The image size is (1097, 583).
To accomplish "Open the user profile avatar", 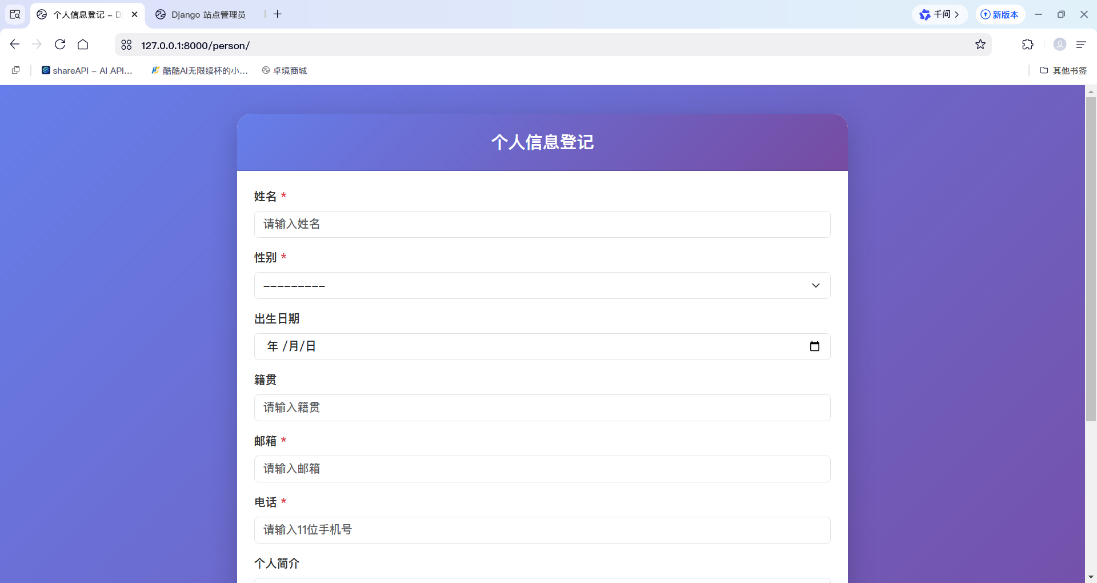I will tap(1060, 45).
